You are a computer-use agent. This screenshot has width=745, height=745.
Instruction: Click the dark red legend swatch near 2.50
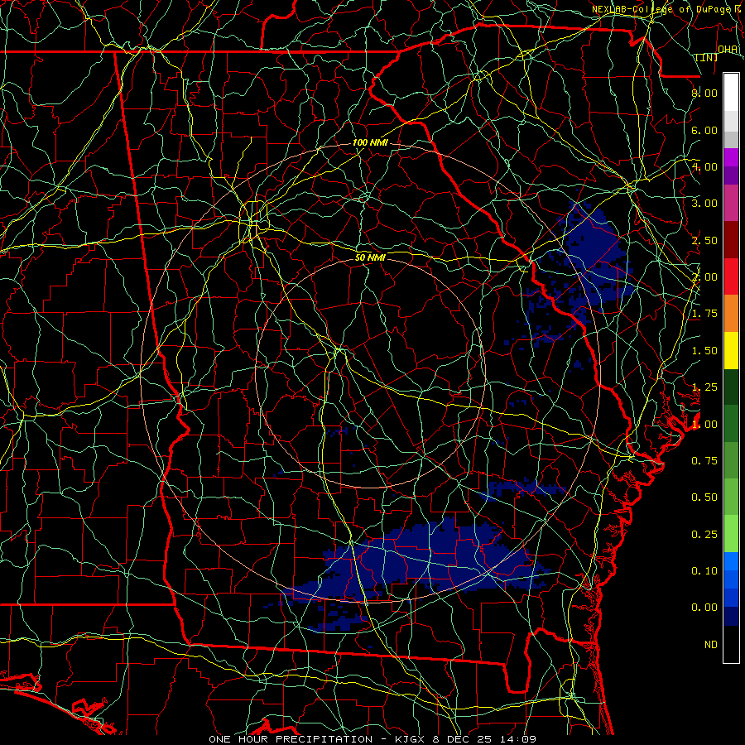coord(731,240)
